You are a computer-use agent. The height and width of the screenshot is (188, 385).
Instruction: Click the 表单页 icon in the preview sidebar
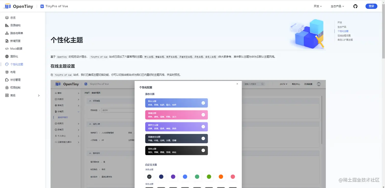tap(56, 105)
